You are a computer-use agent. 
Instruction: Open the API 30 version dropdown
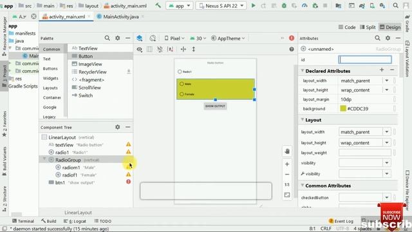[x=198, y=39]
